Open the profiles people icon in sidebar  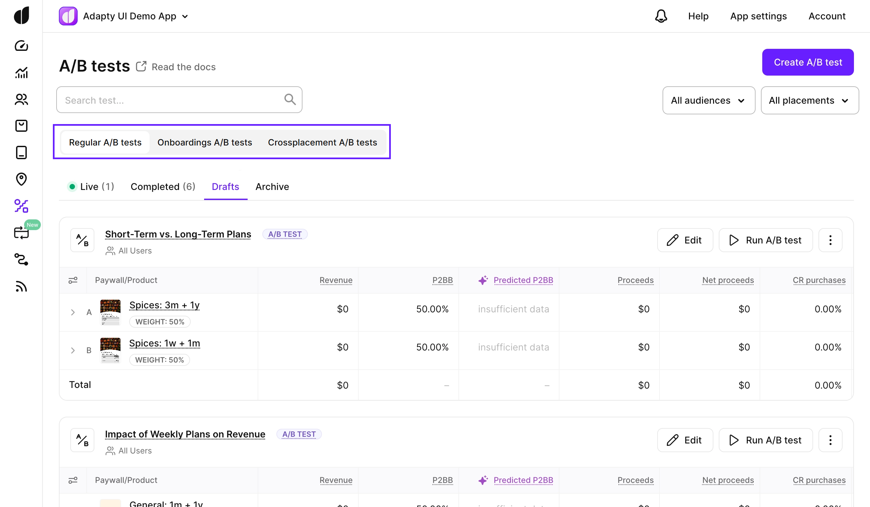coord(21,99)
